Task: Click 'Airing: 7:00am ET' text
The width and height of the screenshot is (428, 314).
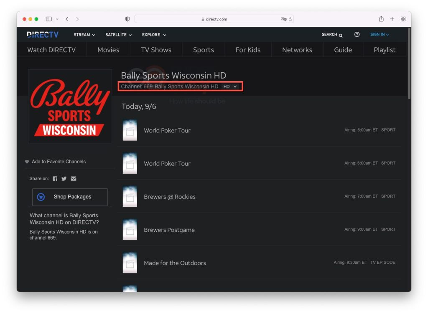Action: coord(361,196)
